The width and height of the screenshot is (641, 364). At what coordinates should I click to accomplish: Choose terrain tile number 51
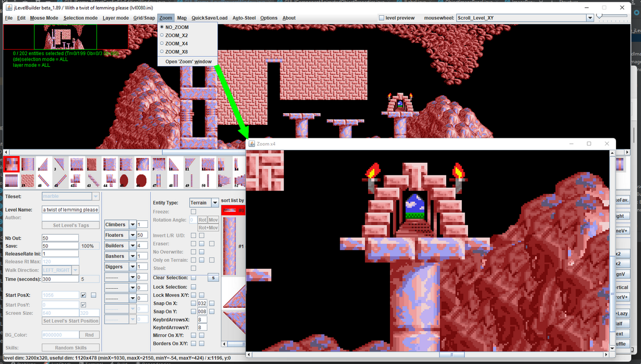coord(224,180)
